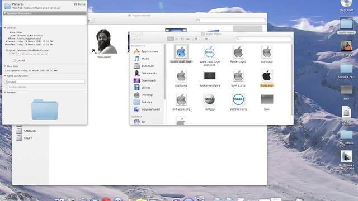Open the Arrange items dropdown
Screen dimensions: 358x201
208,39
